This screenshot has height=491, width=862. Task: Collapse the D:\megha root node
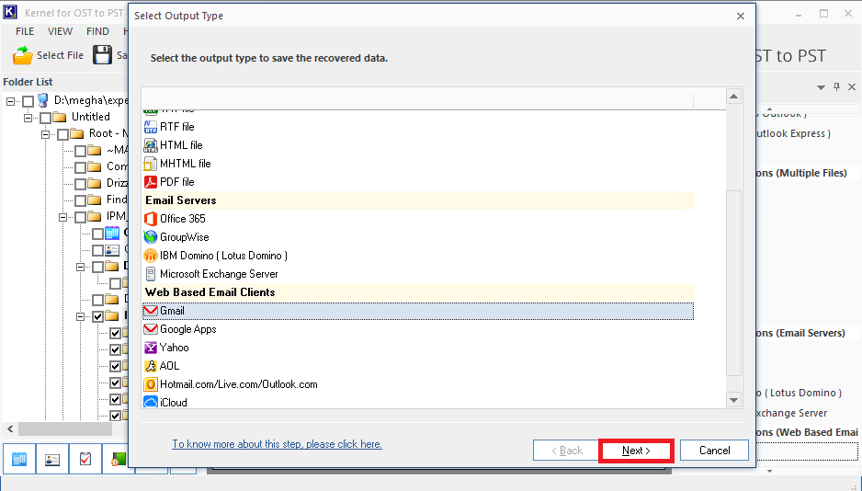pos(10,101)
